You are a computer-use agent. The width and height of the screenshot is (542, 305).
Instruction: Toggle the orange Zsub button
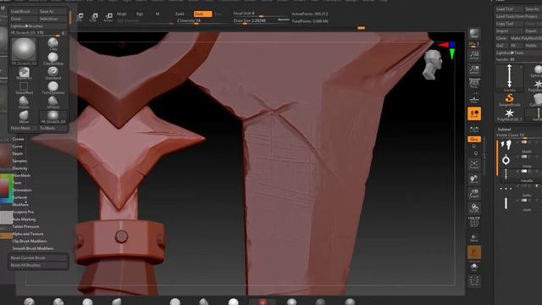click(x=202, y=14)
